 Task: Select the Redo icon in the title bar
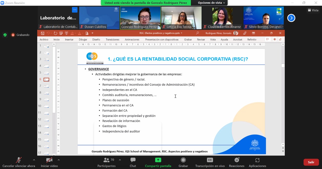[x=55, y=33]
